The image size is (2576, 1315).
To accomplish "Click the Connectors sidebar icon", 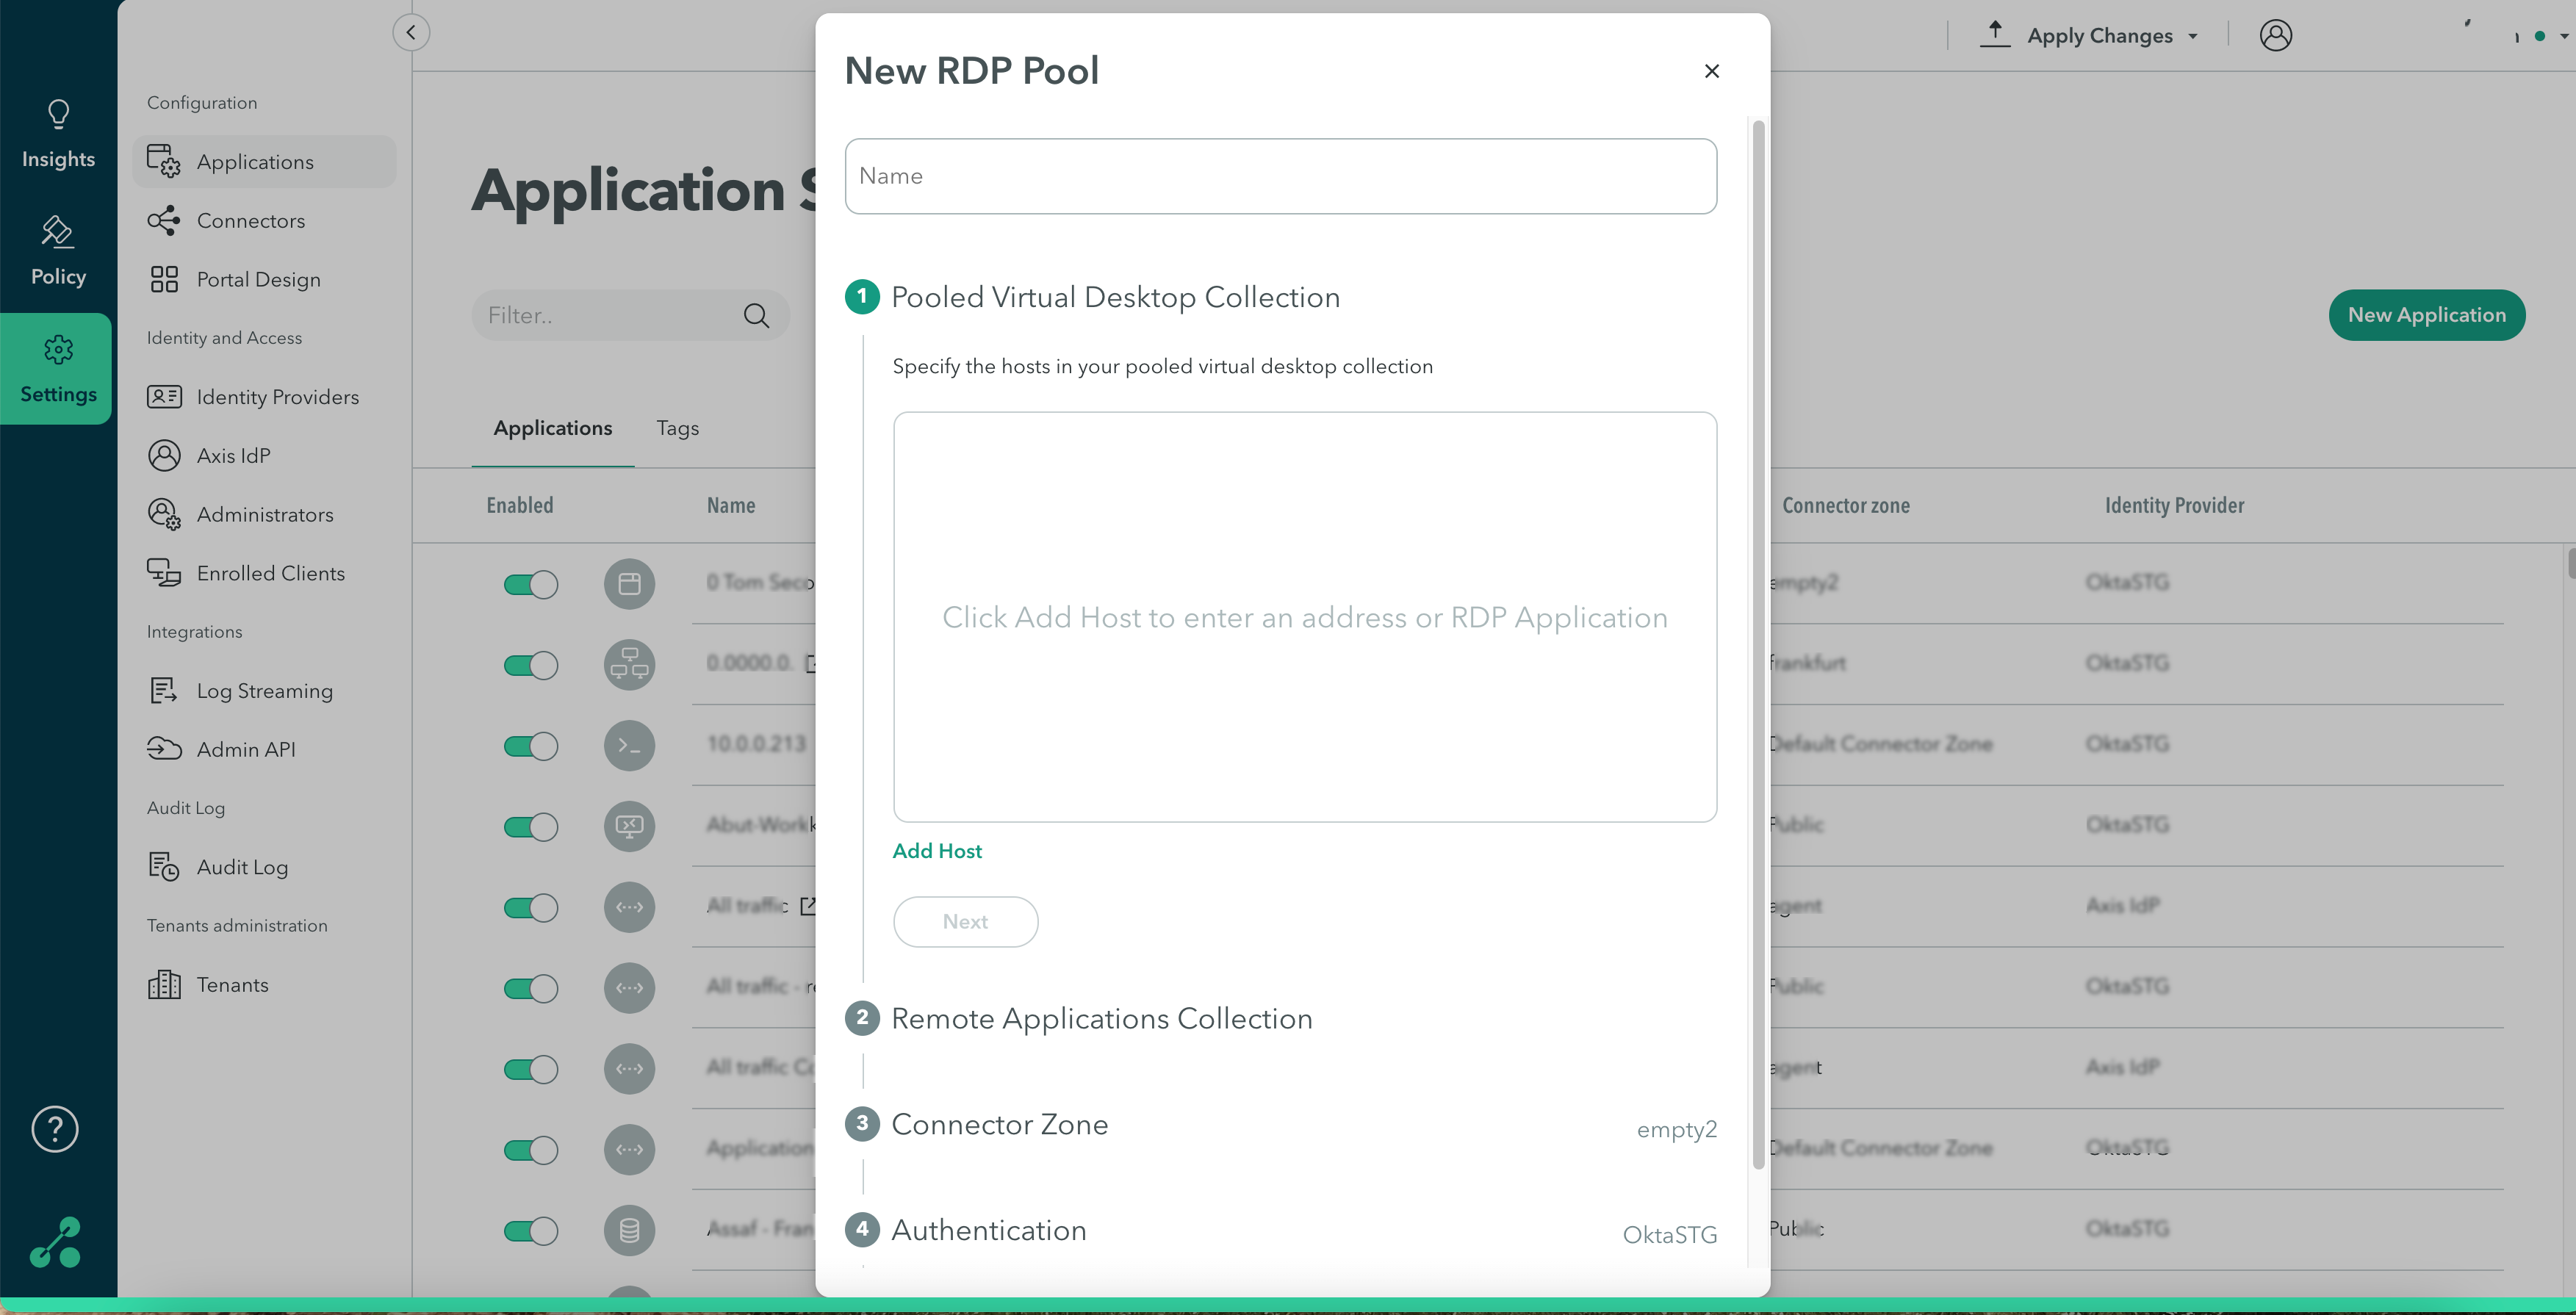I will 164,221.
